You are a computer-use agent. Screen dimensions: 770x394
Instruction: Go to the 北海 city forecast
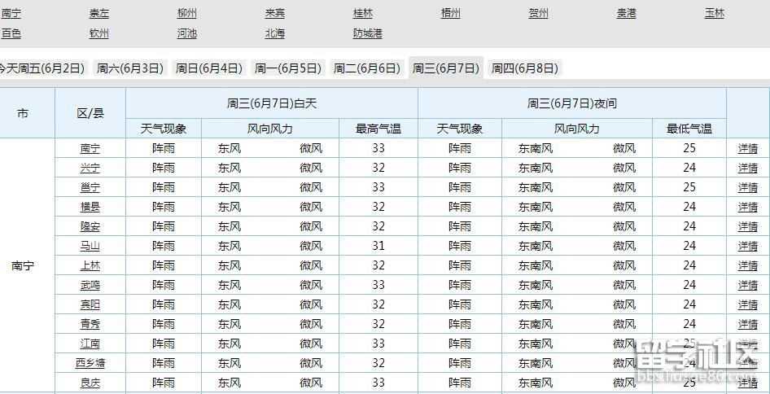click(274, 33)
